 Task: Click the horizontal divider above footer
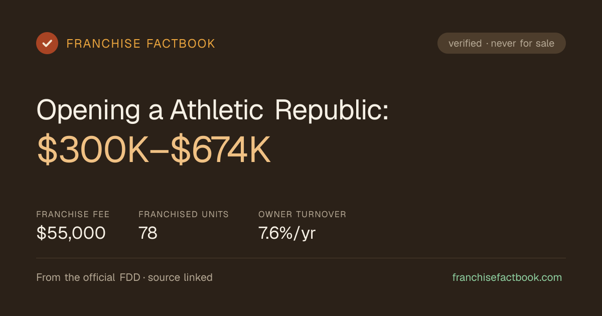(301, 258)
